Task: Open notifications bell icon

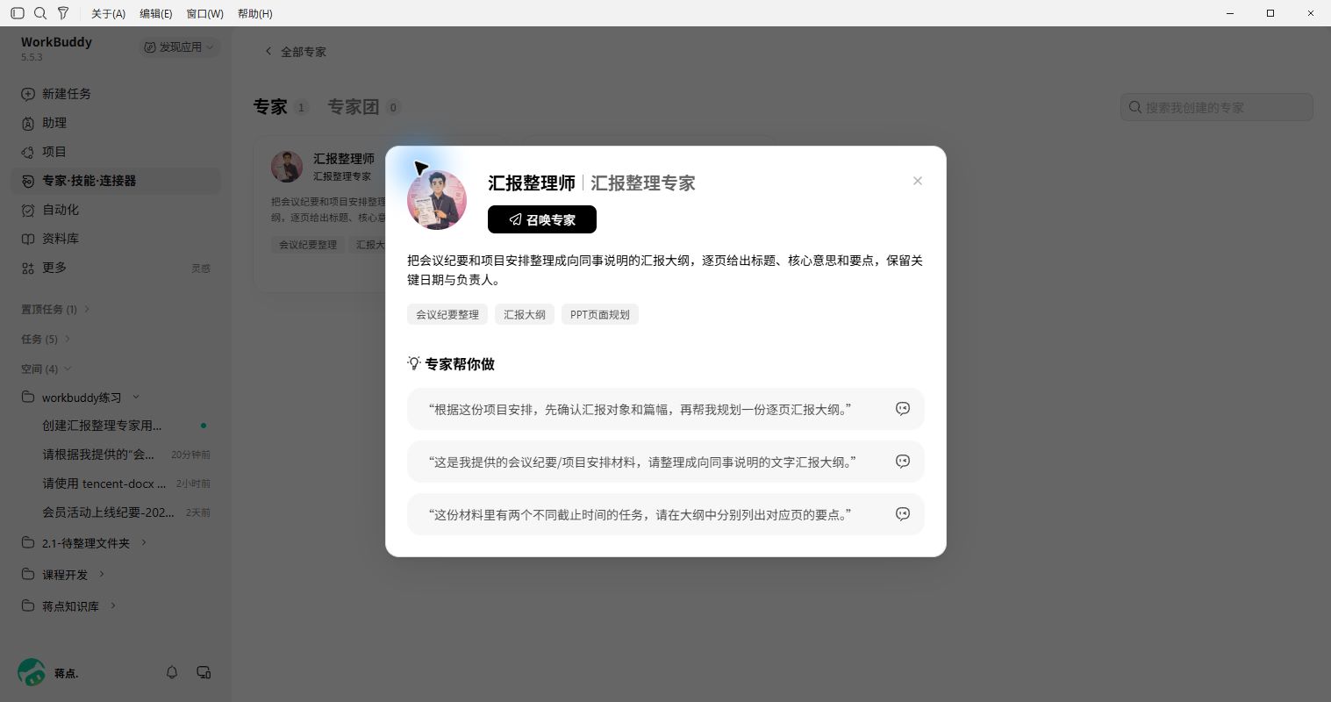Action: point(172,672)
